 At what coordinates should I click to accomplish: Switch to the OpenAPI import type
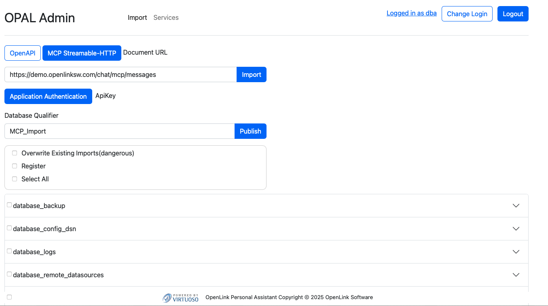tap(23, 53)
